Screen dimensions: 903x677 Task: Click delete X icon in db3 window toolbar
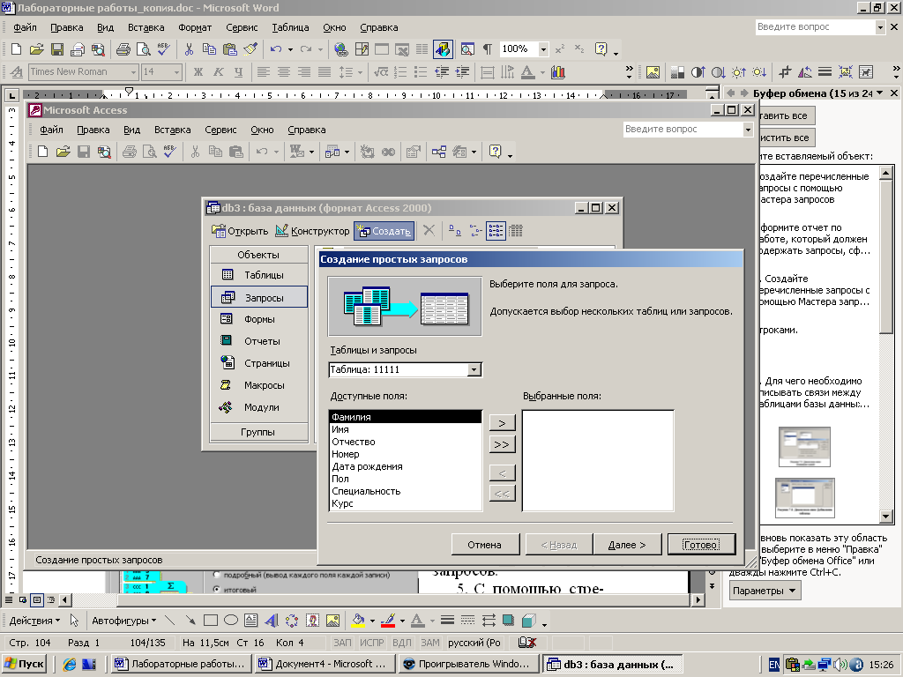[429, 231]
